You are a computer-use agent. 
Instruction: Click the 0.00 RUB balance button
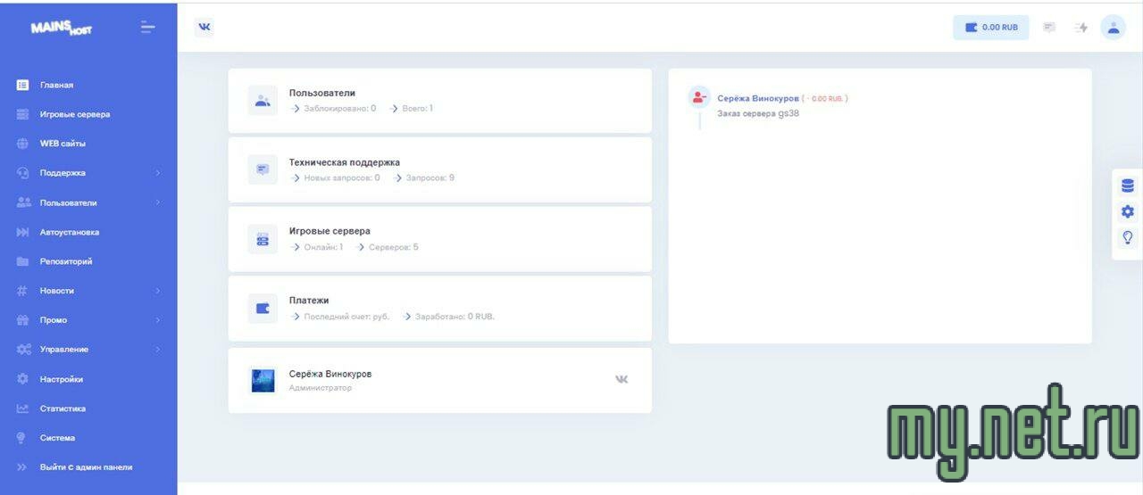point(990,28)
